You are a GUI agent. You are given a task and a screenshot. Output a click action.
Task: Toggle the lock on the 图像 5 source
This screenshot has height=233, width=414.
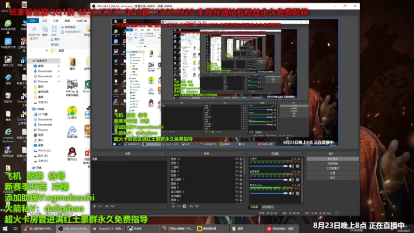click(x=241, y=187)
